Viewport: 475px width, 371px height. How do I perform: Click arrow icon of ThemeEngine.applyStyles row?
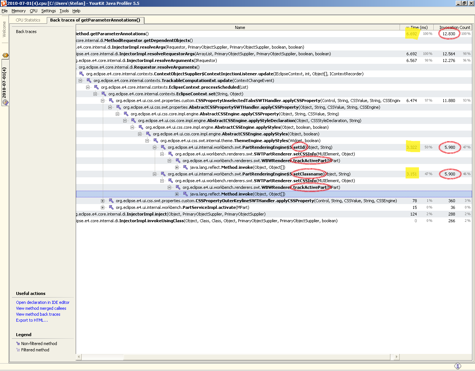tap(156, 141)
